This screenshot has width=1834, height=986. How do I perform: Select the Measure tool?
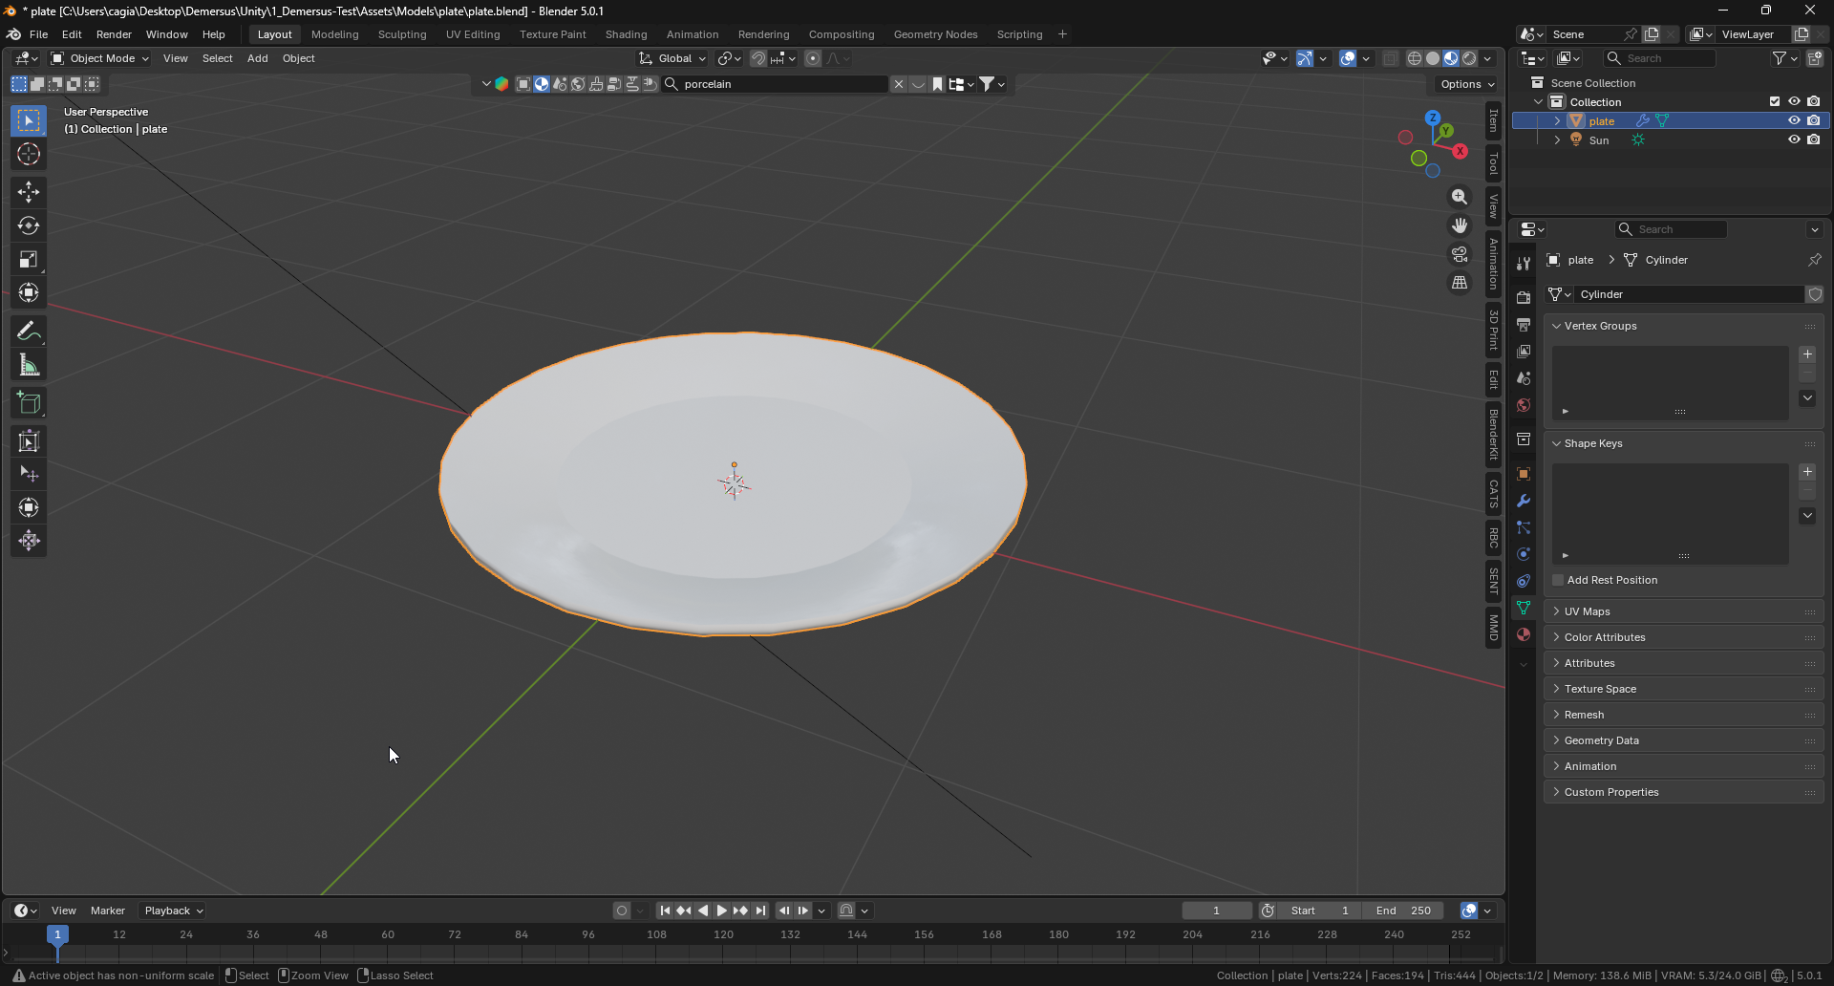tap(28, 364)
